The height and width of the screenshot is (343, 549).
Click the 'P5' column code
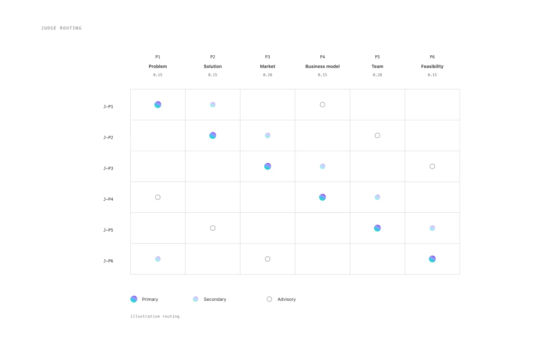coord(377,57)
